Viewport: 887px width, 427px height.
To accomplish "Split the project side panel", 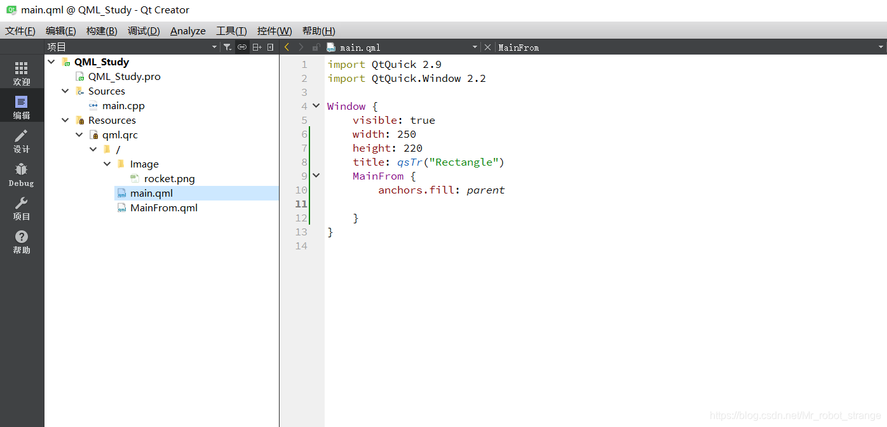I will click(x=257, y=47).
